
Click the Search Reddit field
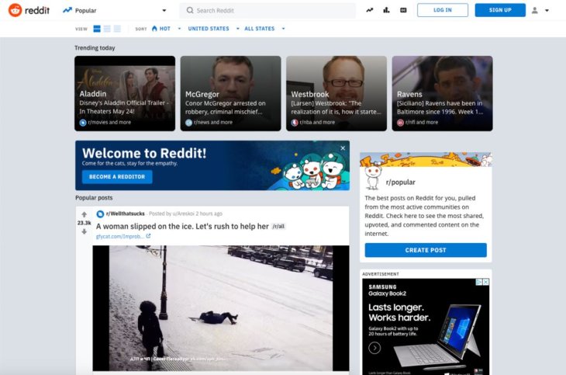267,10
